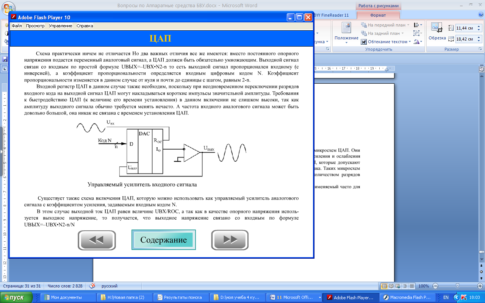Click the русский language indicator
Screen dimensions: 485x303
point(110,286)
